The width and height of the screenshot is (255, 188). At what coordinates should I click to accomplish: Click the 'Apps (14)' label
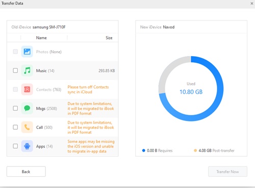[44, 146]
